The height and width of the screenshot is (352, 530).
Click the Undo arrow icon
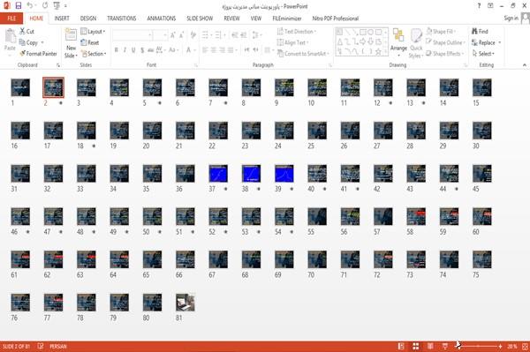(x=30, y=5)
